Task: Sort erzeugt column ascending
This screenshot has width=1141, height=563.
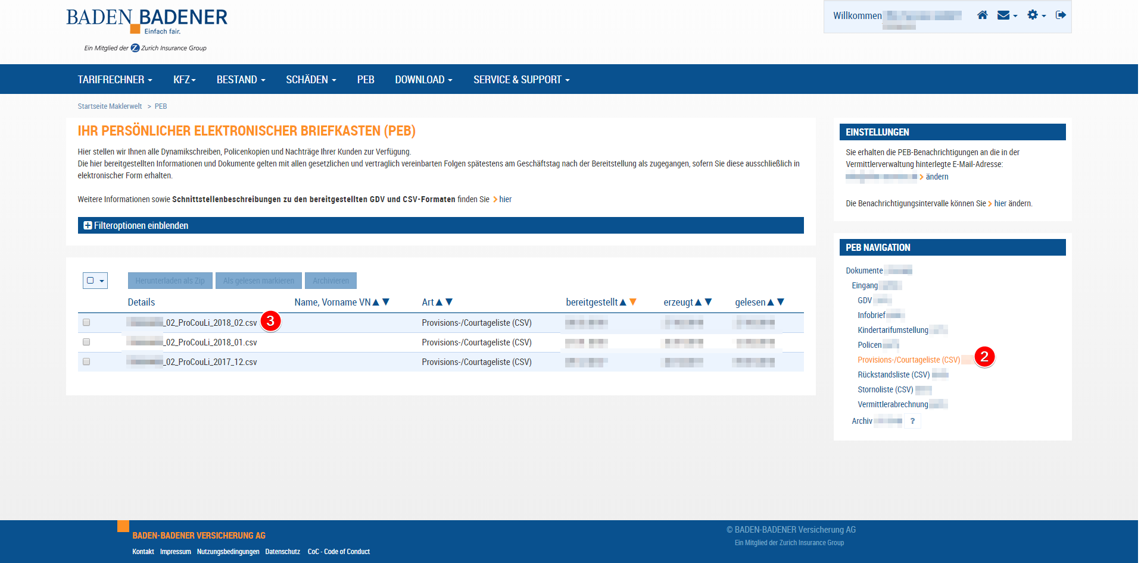Action: (699, 302)
